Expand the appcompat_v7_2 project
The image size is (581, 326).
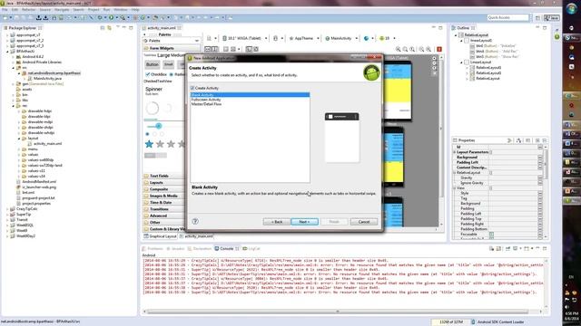[x=7, y=40]
